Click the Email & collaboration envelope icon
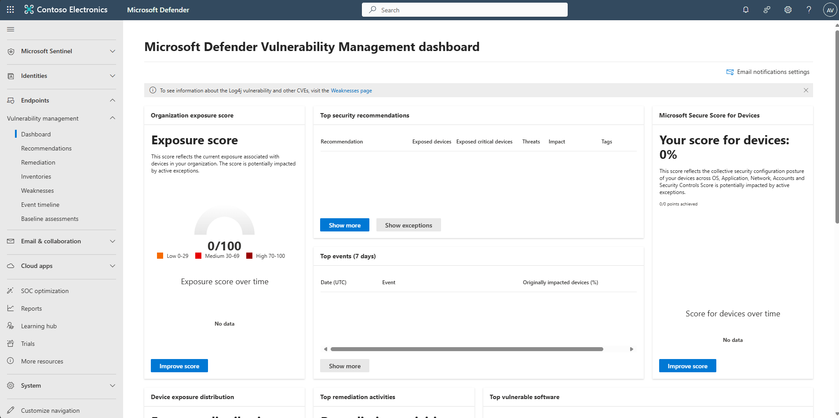839x418 pixels. [11, 241]
